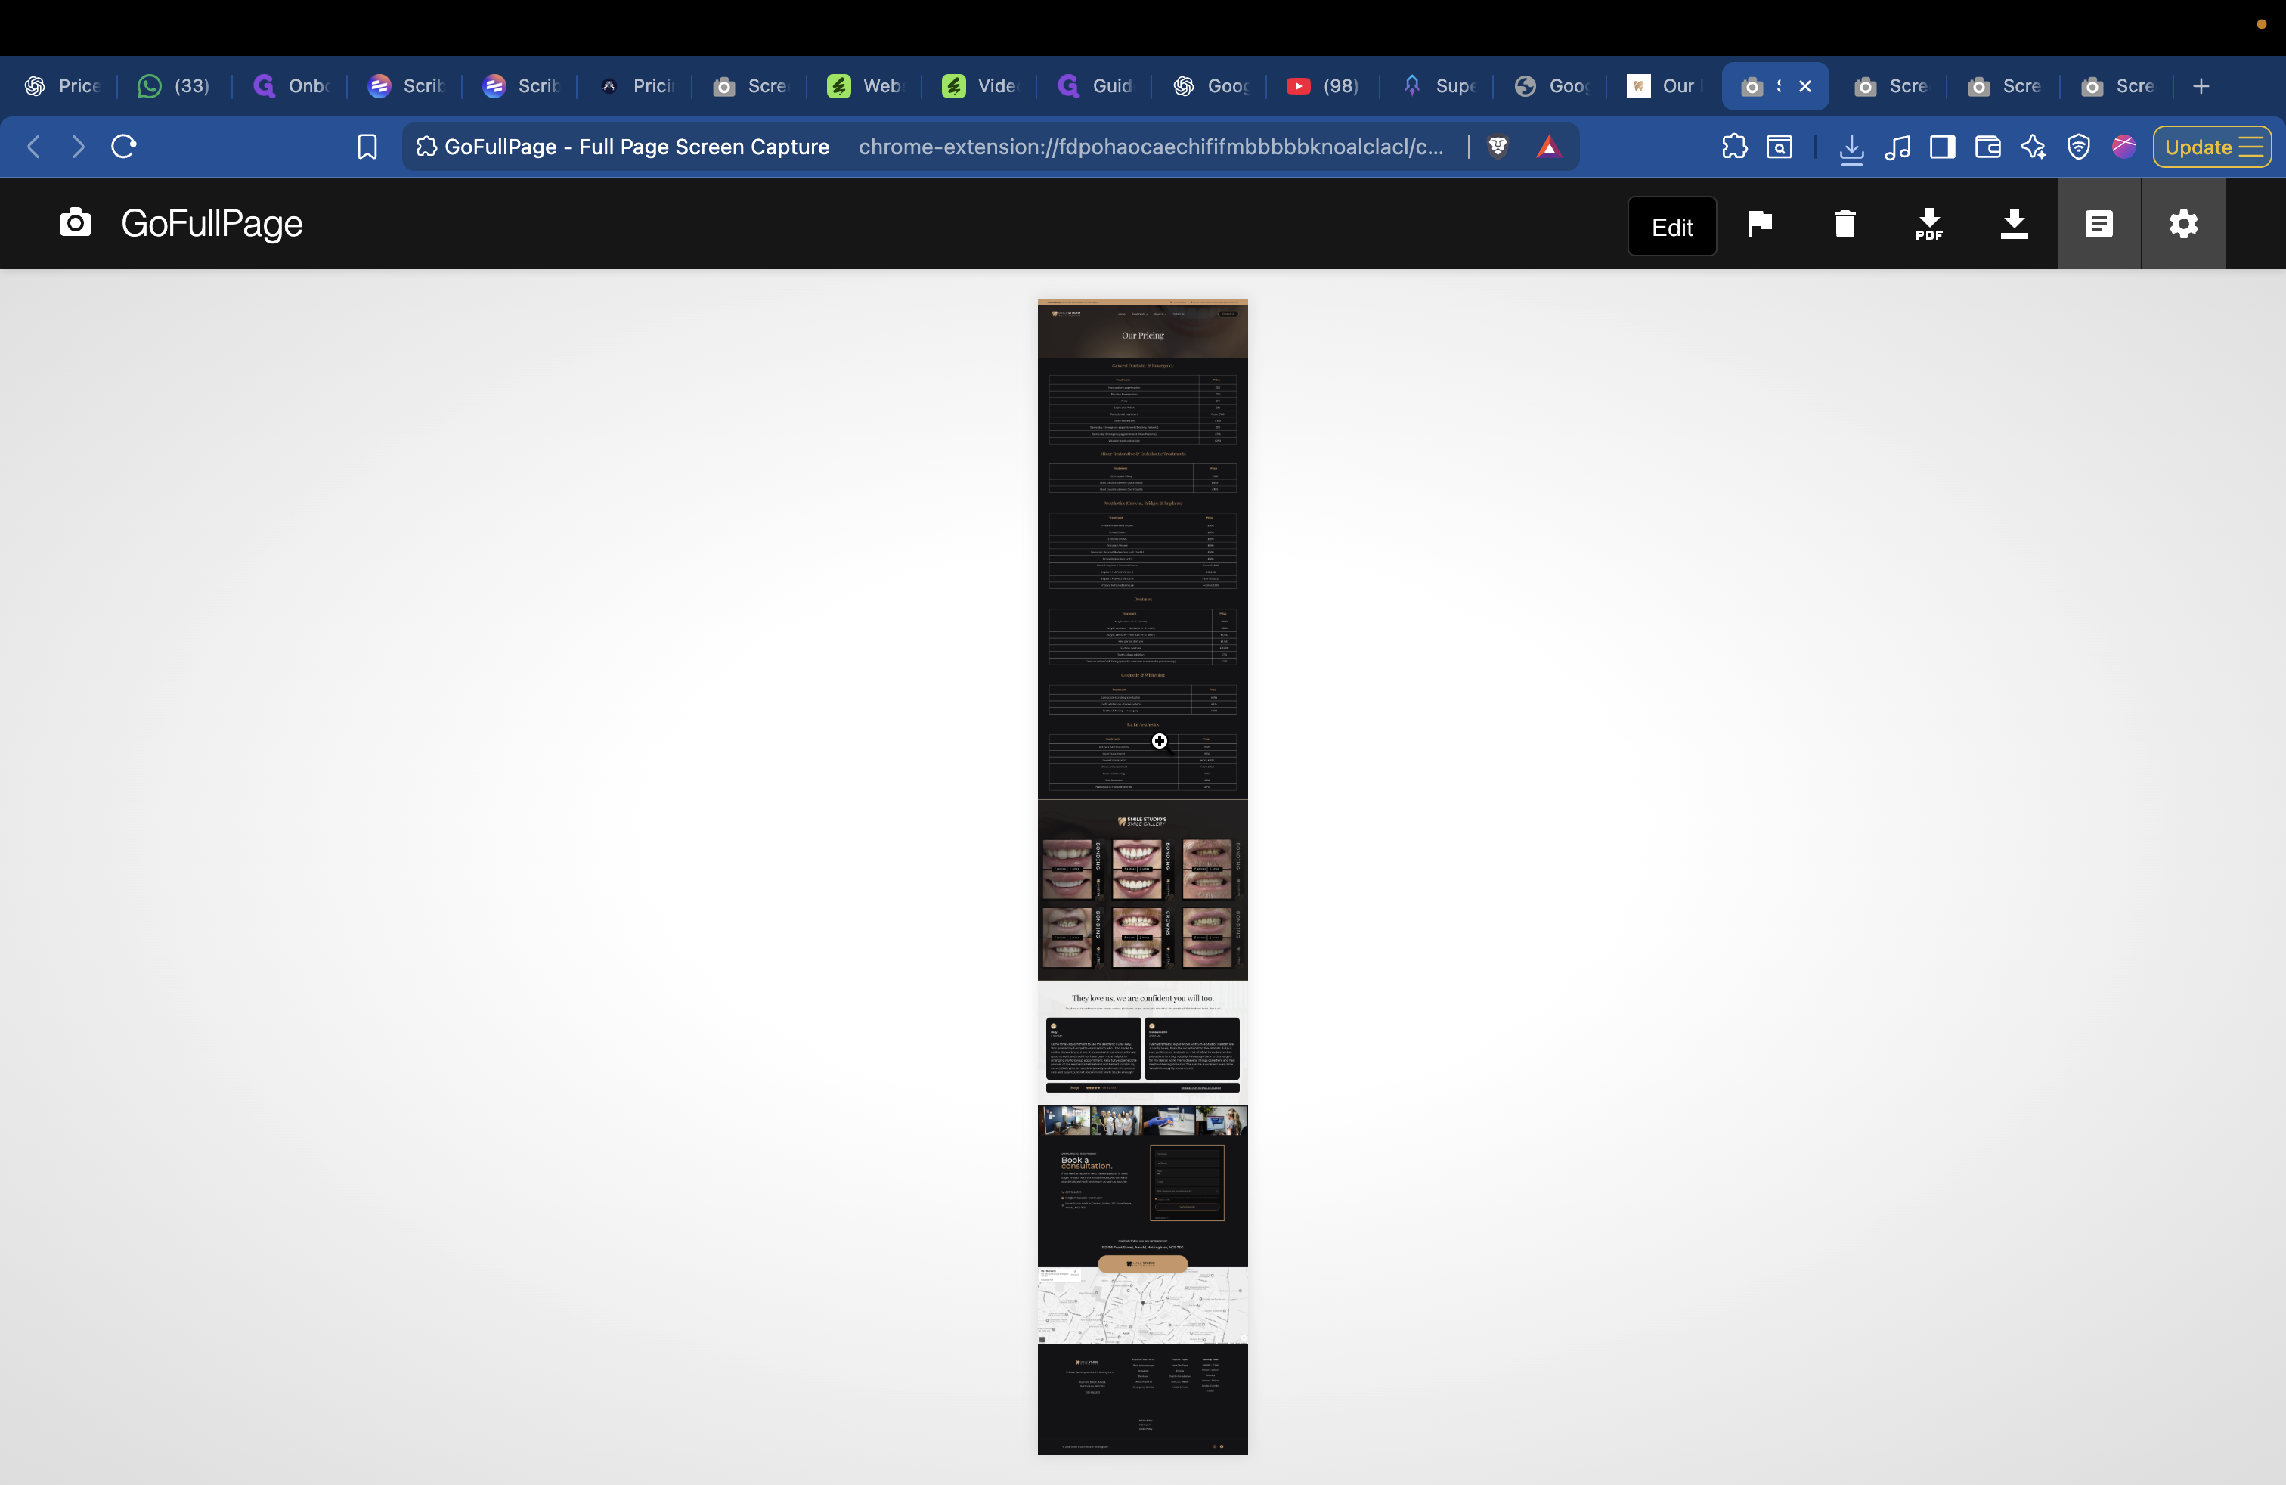Reload the current page
The width and height of the screenshot is (2286, 1485).
[x=124, y=146]
